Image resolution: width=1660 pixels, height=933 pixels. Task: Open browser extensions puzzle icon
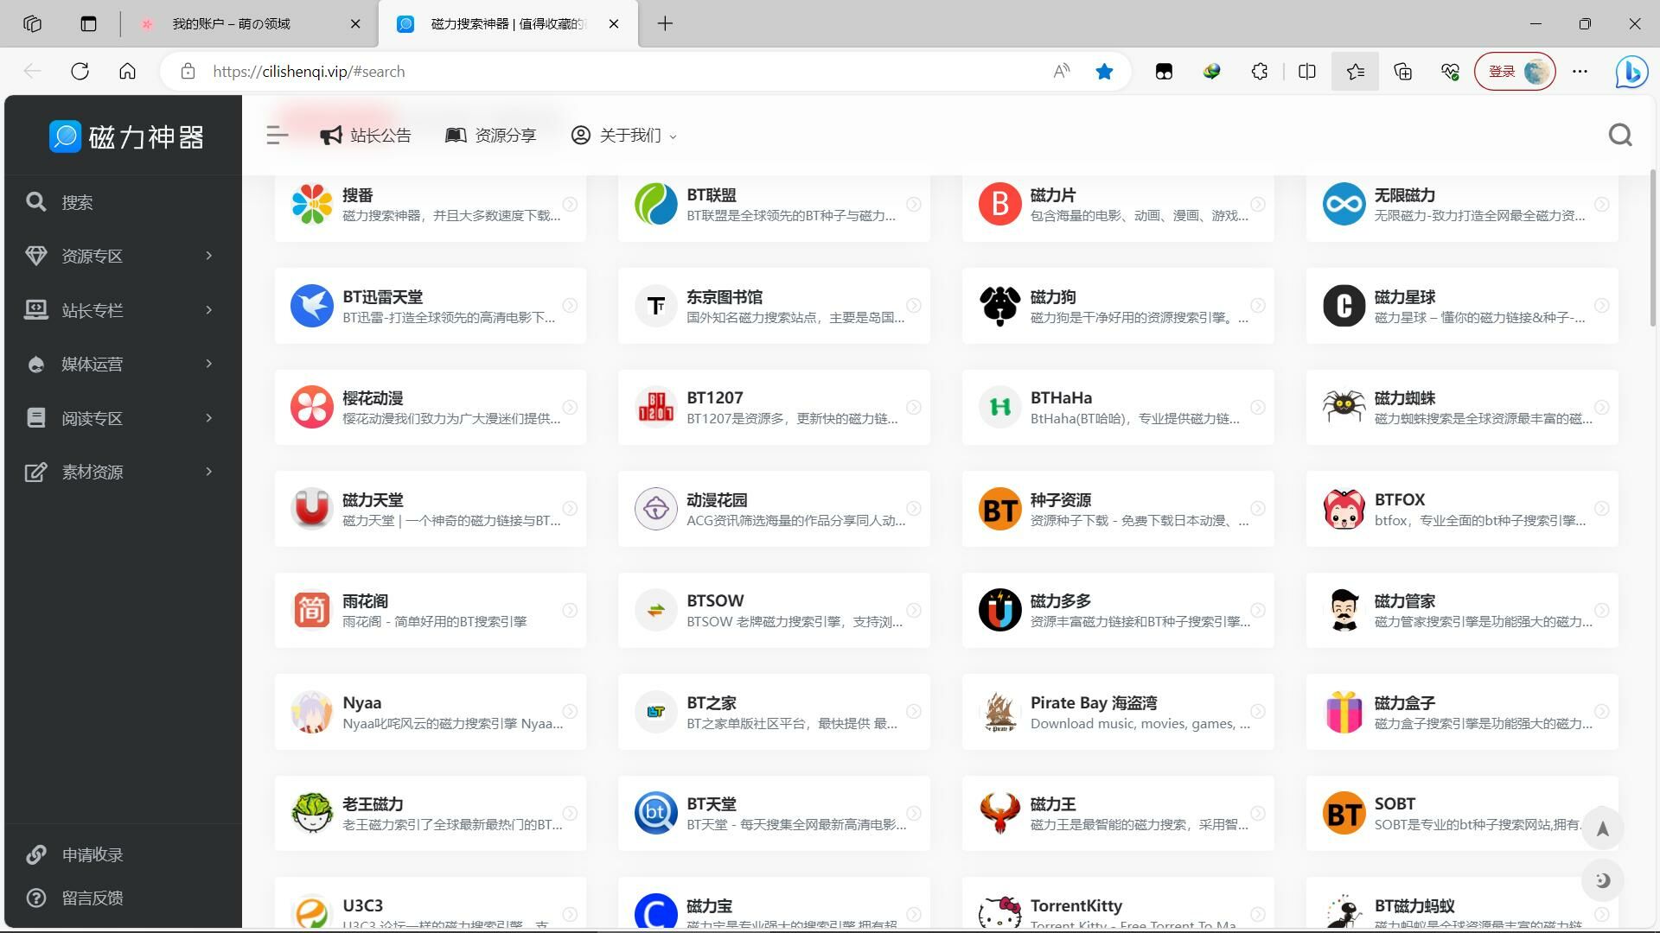[1259, 72]
